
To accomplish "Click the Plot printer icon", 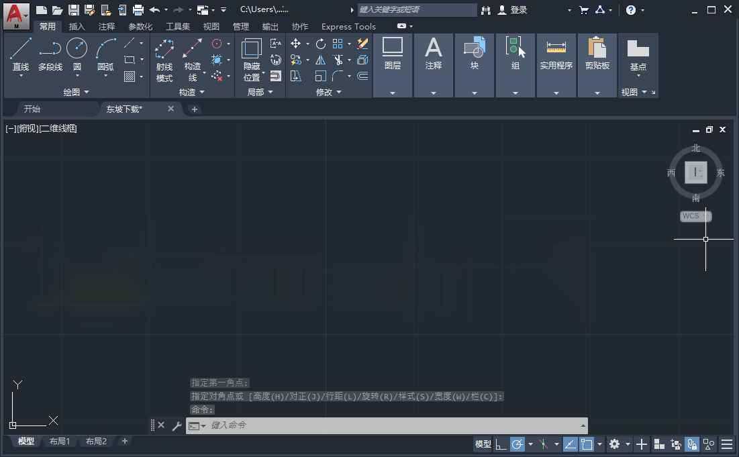I will click(x=138, y=10).
